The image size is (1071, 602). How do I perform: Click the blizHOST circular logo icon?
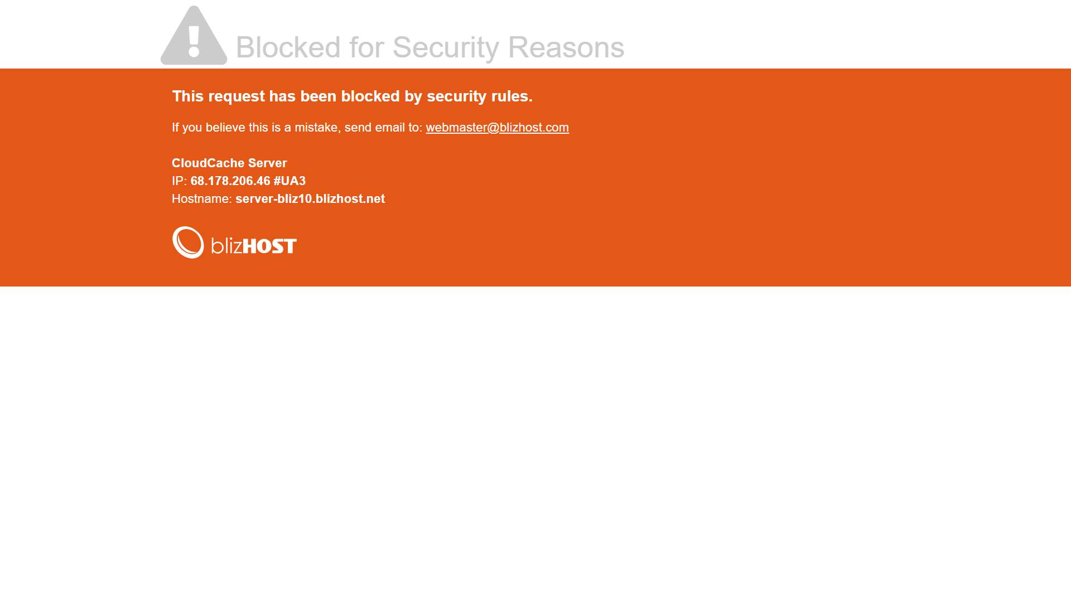tap(188, 242)
